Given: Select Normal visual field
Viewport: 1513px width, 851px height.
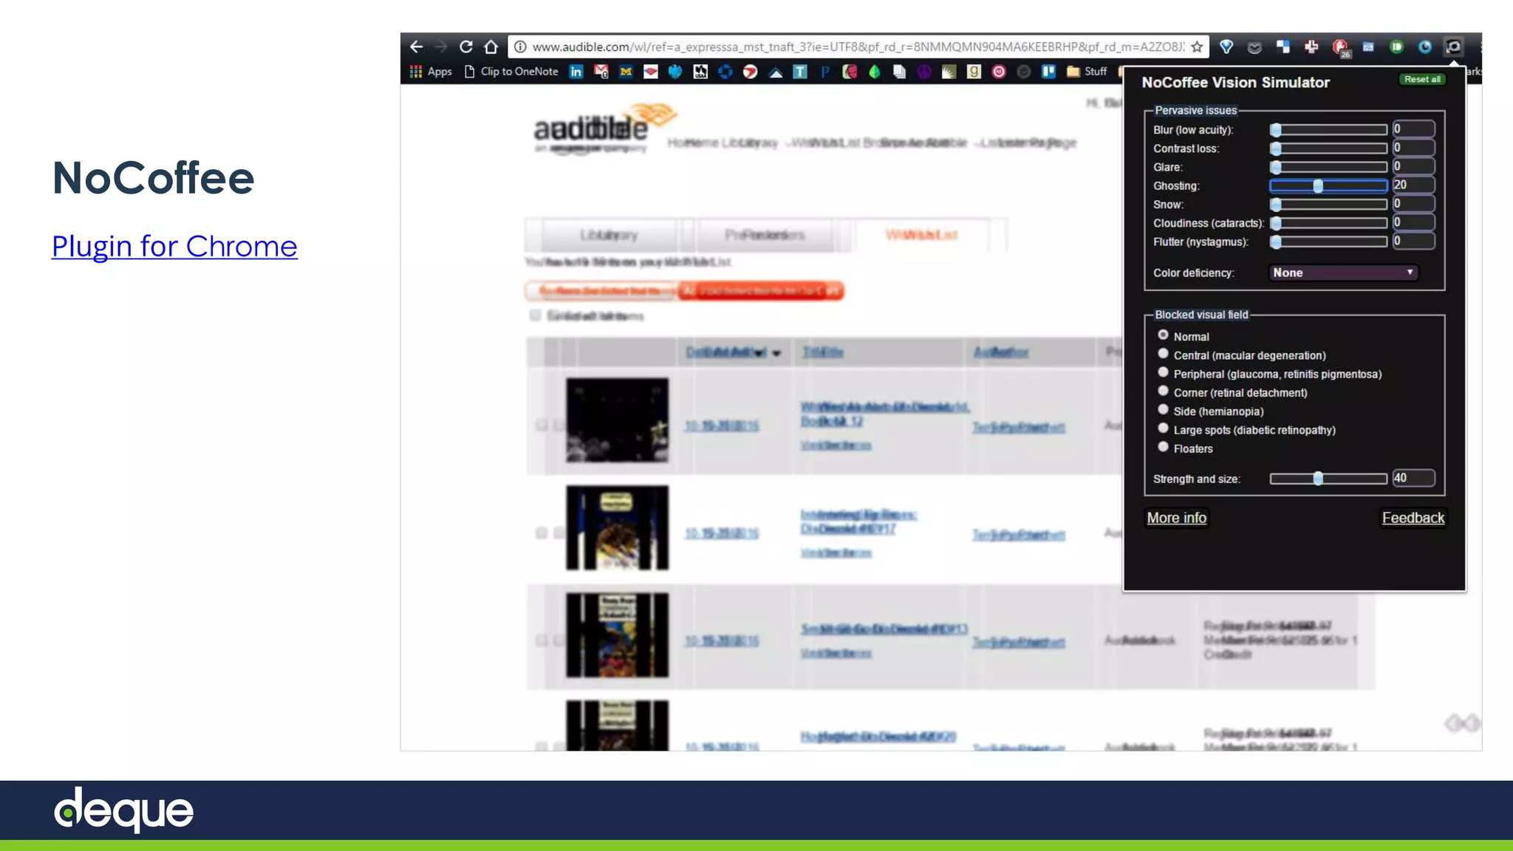Looking at the screenshot, I should coord(1163,335).
